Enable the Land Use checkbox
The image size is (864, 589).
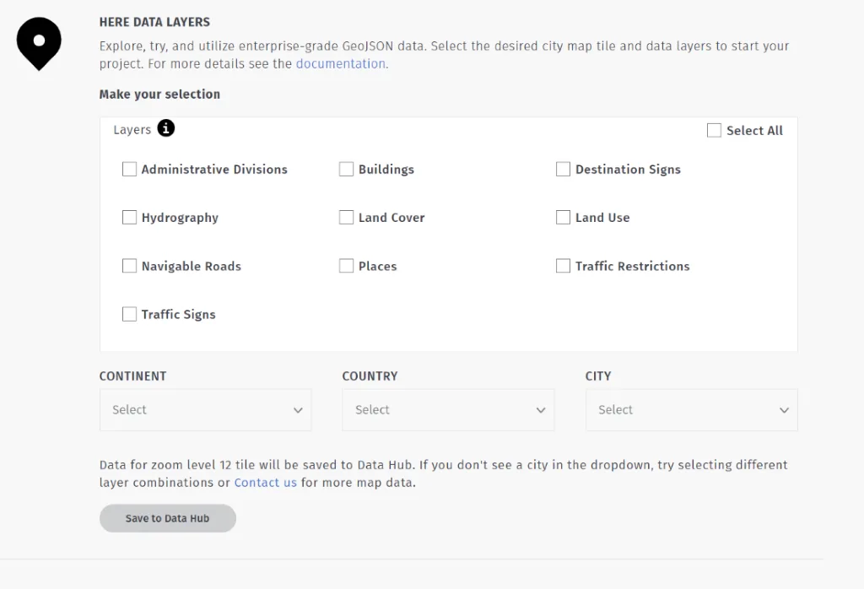click(563, 217)
